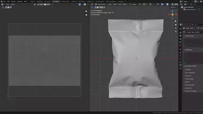The image size is (203, 114).
Task: Open the Global transform orientation dropdown
Action: (x=134, y=4)
